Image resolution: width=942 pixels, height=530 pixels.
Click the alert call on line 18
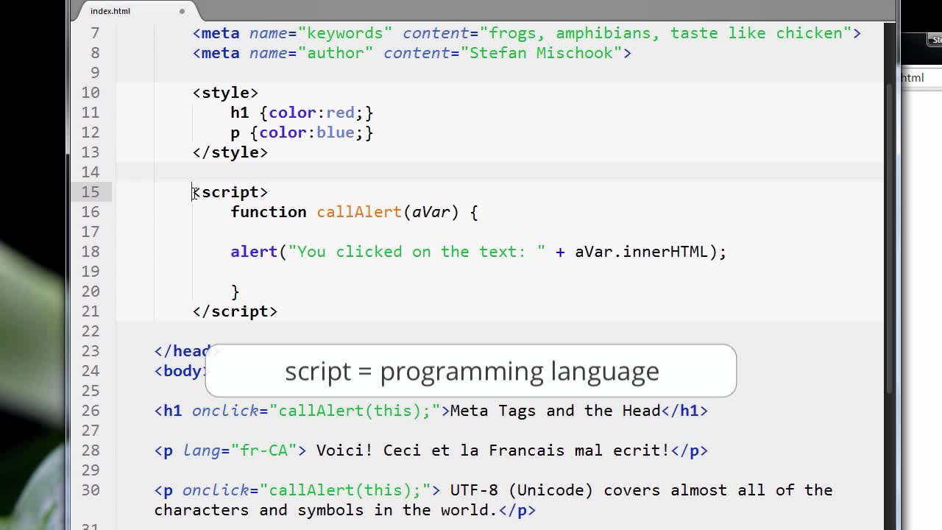click(254, 252)
